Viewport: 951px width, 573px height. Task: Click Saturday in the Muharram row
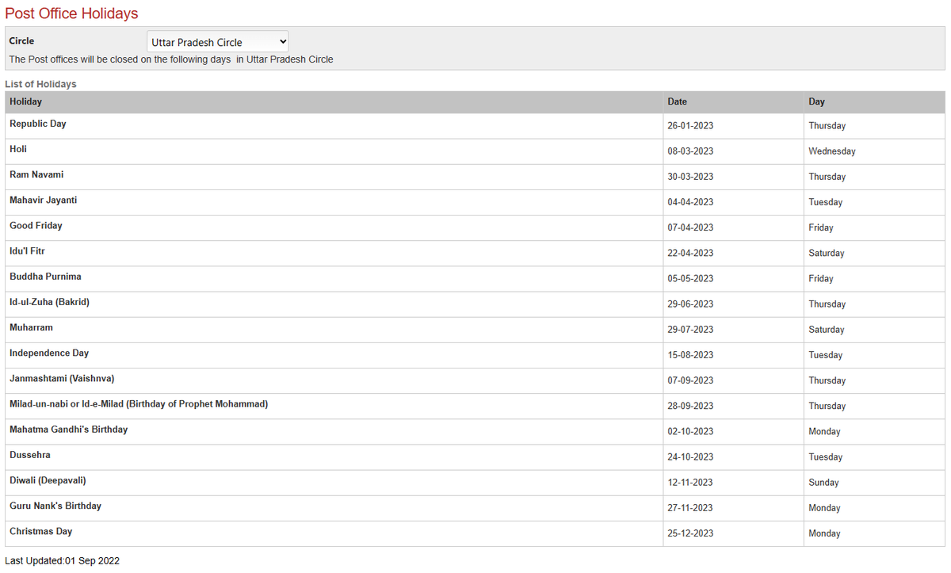point(827,330)
